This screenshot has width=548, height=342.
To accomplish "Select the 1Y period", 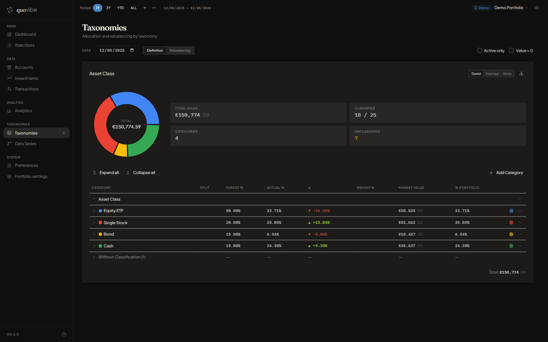I will tap(97, 8).
